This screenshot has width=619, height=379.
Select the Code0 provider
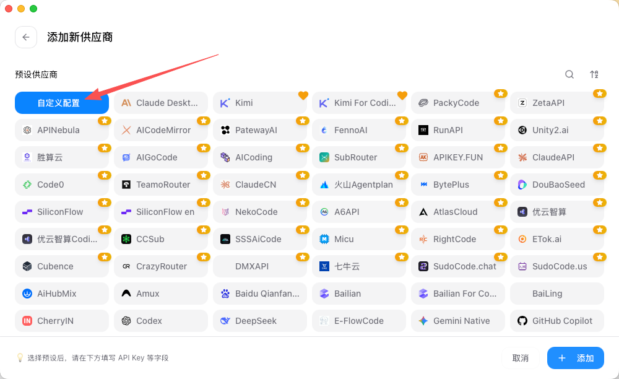tap(62, 185)
